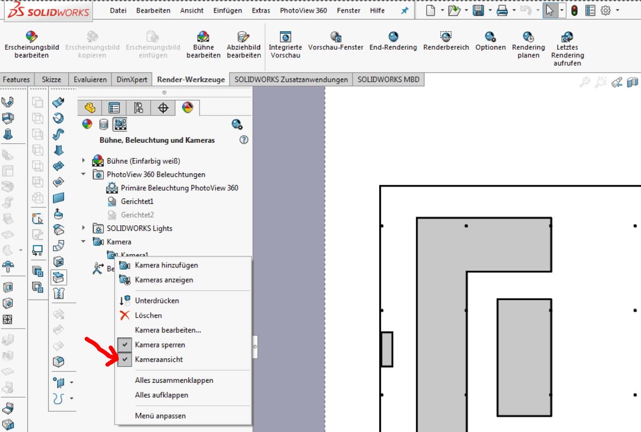This screenshot has width=641, height=432.
Task: Select the DisplayManager tab icon
Action: (x=187, y=108)
